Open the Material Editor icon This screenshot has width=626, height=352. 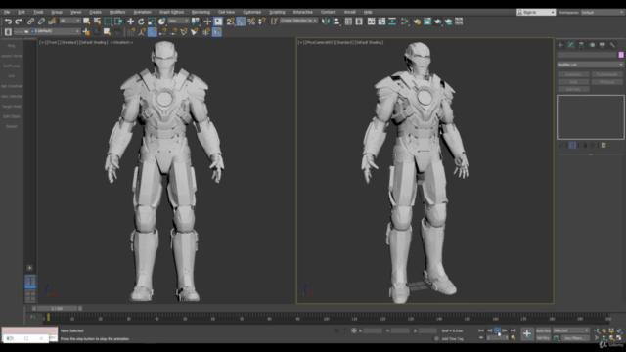click(404, 22)
